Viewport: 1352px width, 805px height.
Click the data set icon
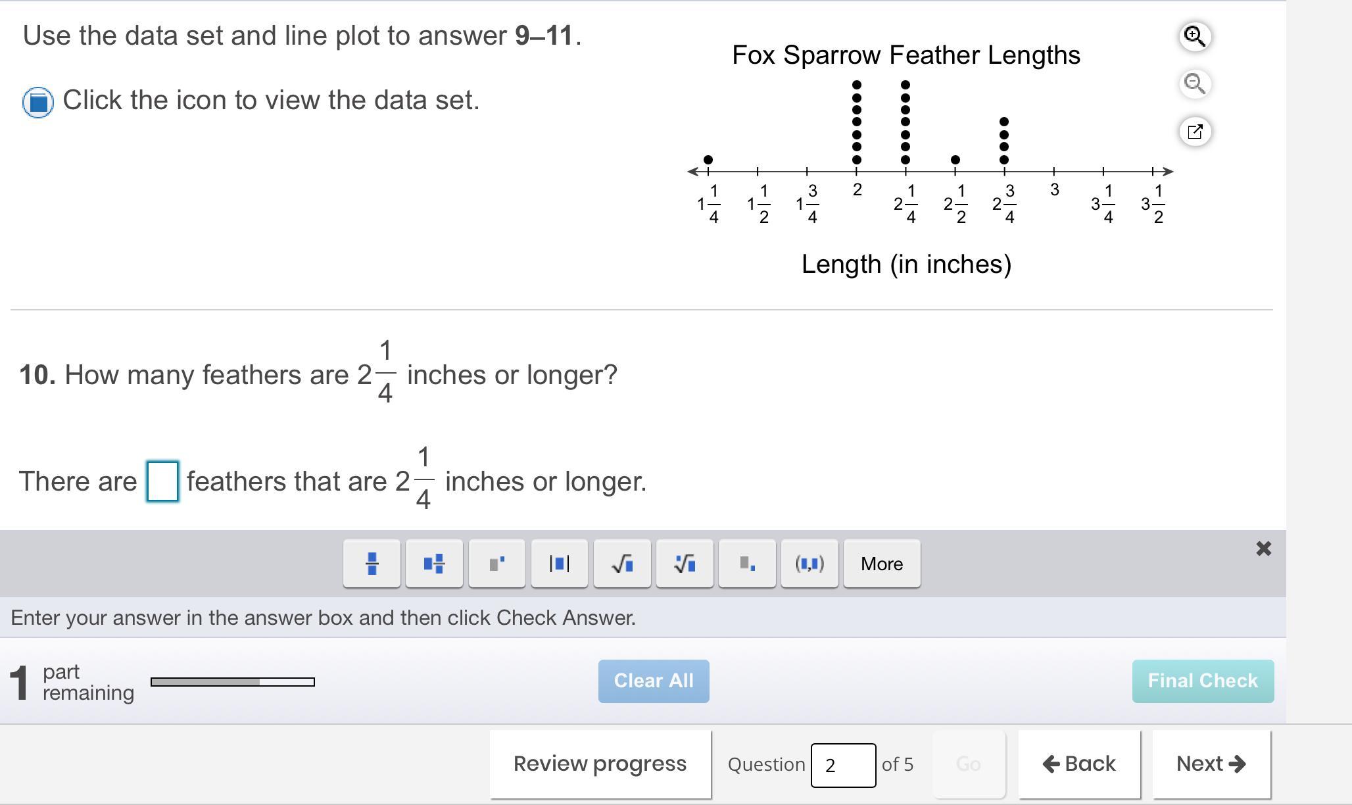click(38, 102)
